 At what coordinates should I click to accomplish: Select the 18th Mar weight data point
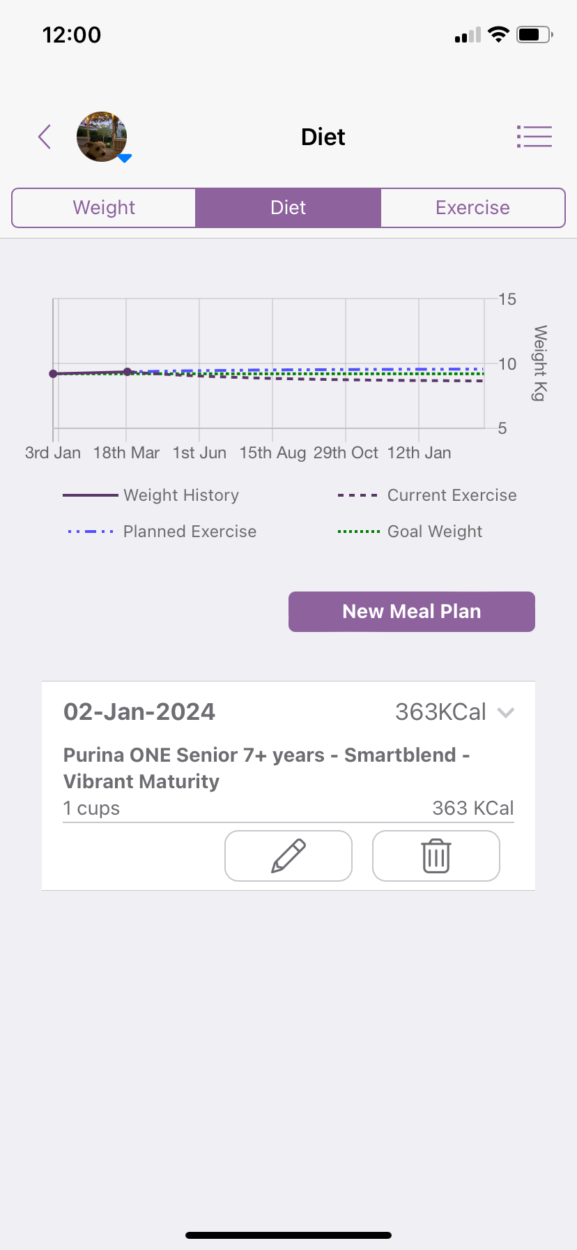point(127,372)
